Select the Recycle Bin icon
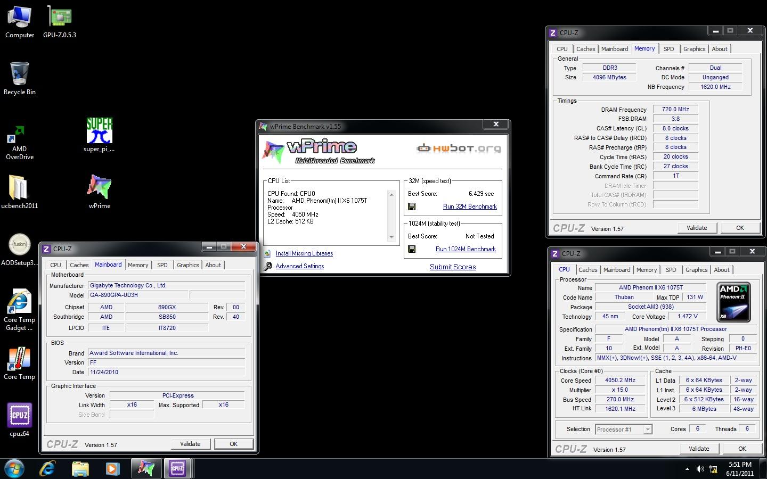The height and width of the screenshot is (479, 767). [20, 78]
